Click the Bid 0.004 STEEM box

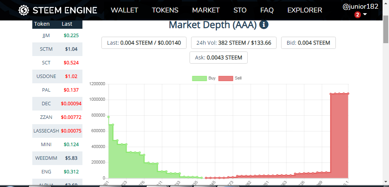point(308,43)
